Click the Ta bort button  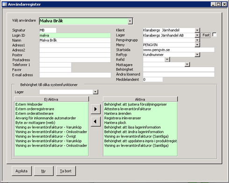tap(66, 171)
